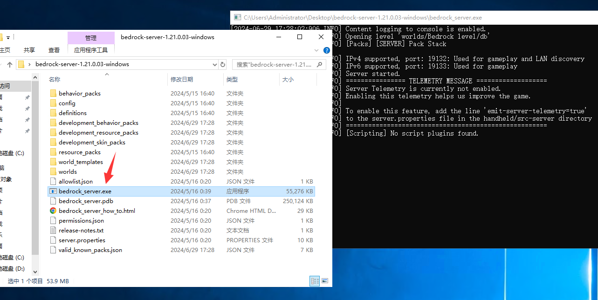Click the console window icon in cmd title bar
Screen dimensions: 598x300
click(237, 18)
